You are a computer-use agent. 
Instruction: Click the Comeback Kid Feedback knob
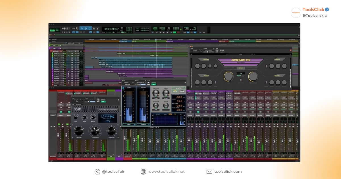tap(253, 76)
